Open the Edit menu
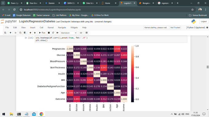The image size is (209, 117). (x=15, y=28)
